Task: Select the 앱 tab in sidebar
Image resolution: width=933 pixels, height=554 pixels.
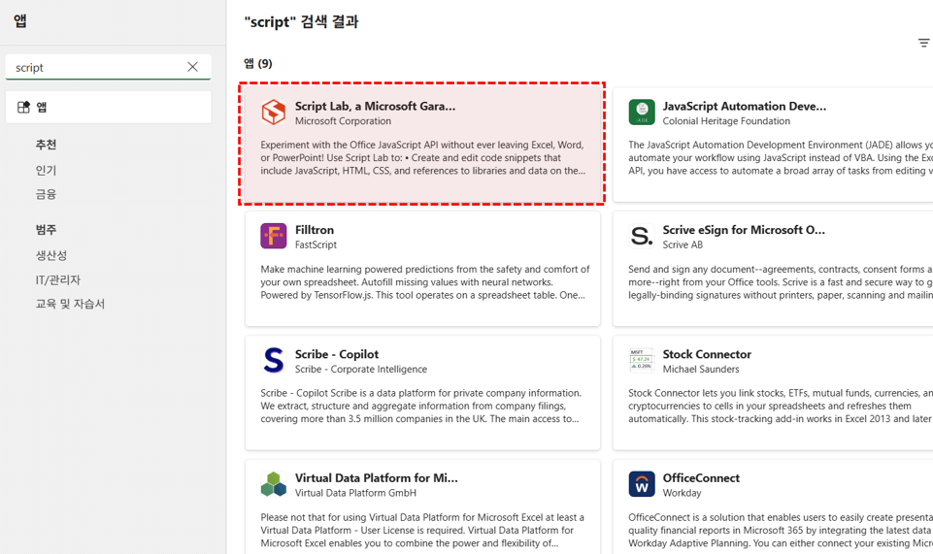Action: click(108, 108)
